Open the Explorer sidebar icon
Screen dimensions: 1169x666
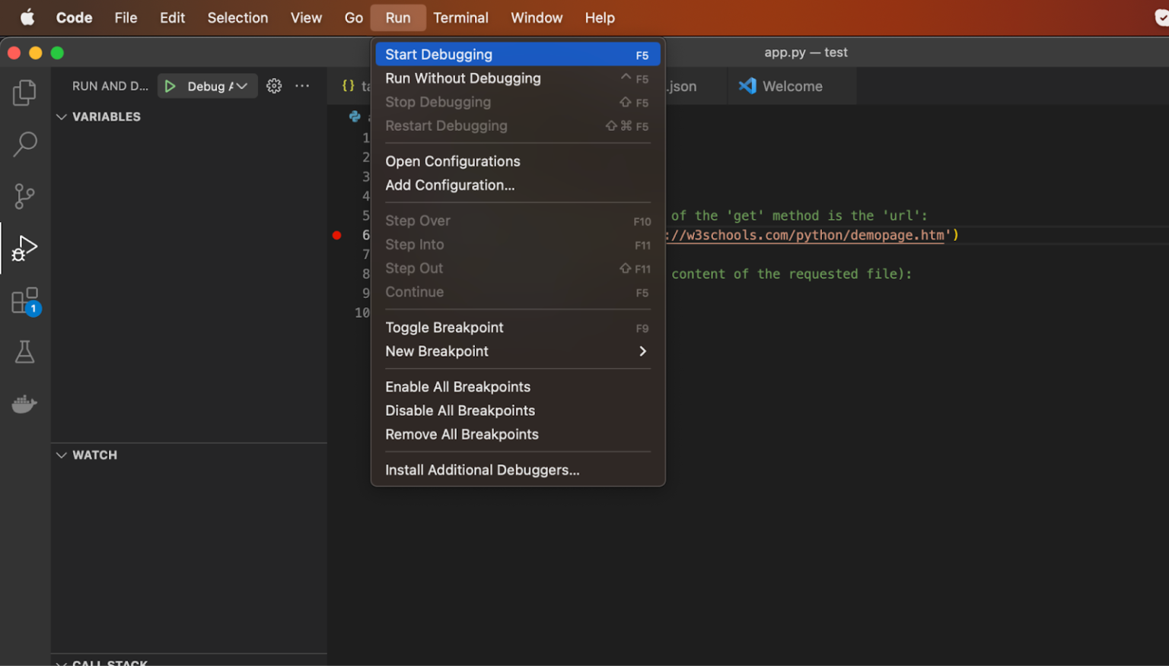24,91
